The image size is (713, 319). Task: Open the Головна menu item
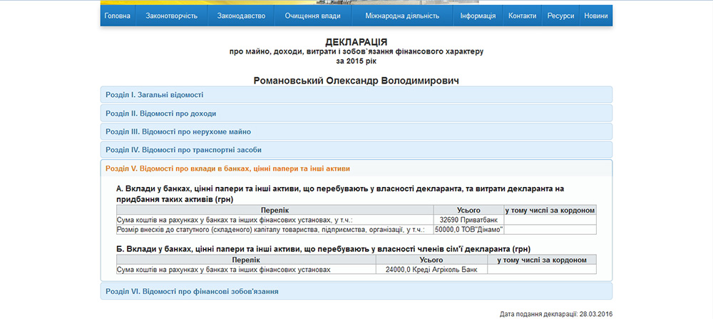point(117,16)
